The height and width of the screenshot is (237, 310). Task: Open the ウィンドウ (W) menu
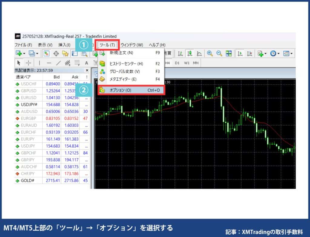132,45
